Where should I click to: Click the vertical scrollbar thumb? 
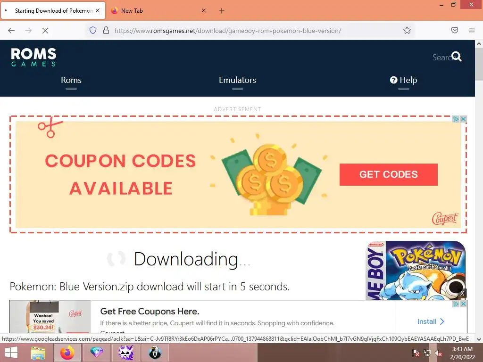(x=479, y=65)
